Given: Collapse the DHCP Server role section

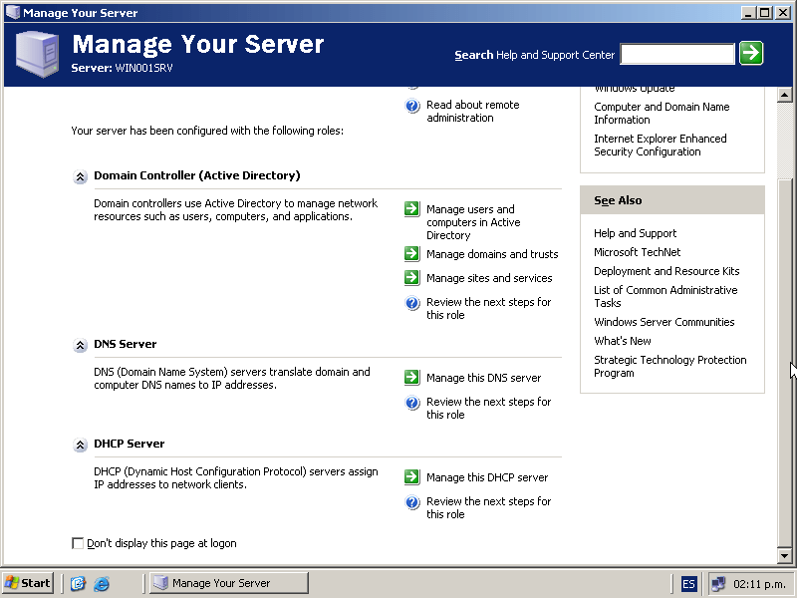Looking at the screenshot, I should [81, 445].
